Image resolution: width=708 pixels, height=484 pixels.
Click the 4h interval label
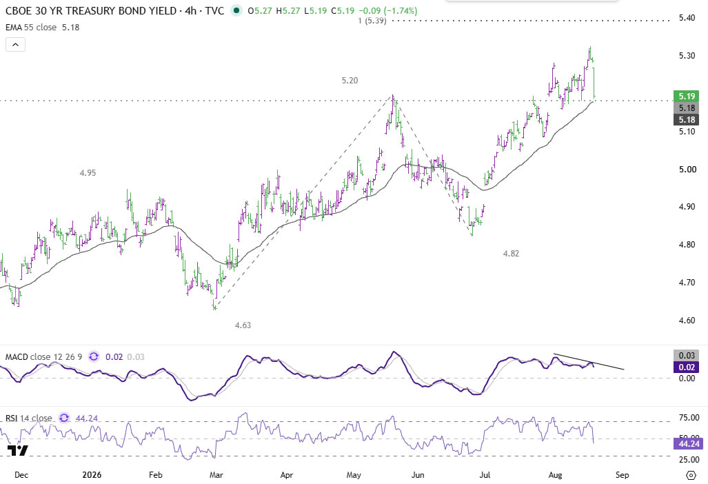pyautogui.click(x=190, y=11)
